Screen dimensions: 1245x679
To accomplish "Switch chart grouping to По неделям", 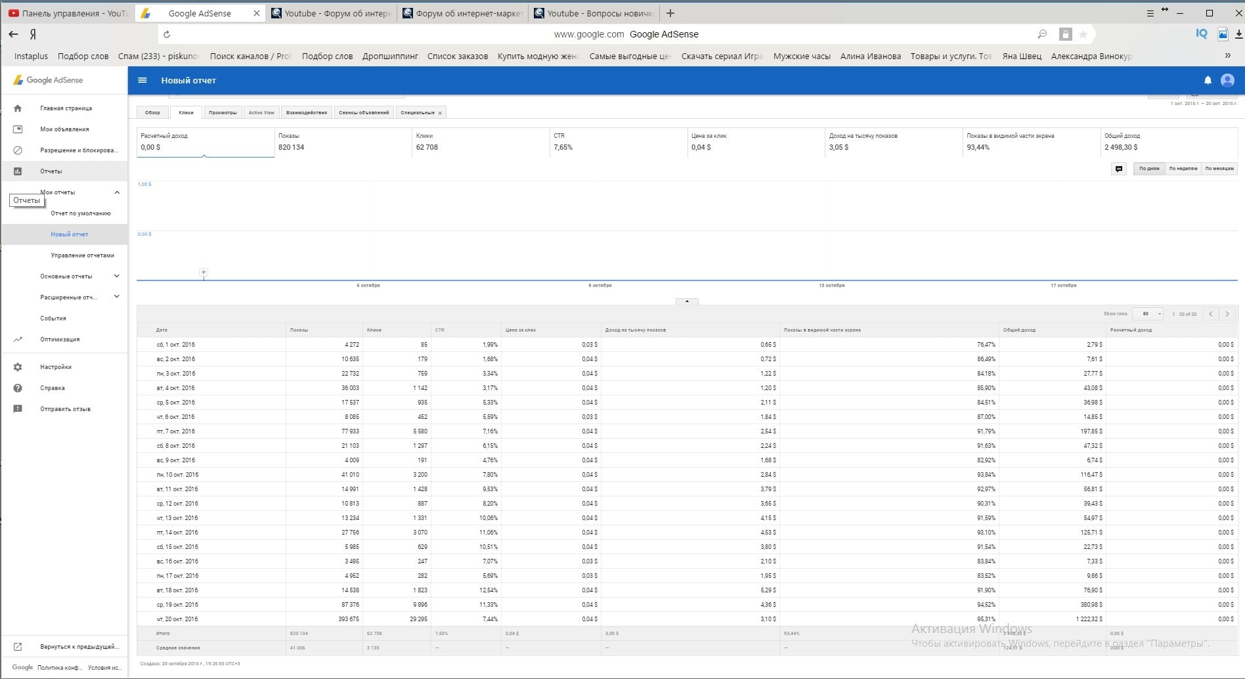I will click(x=1183, y=169).
